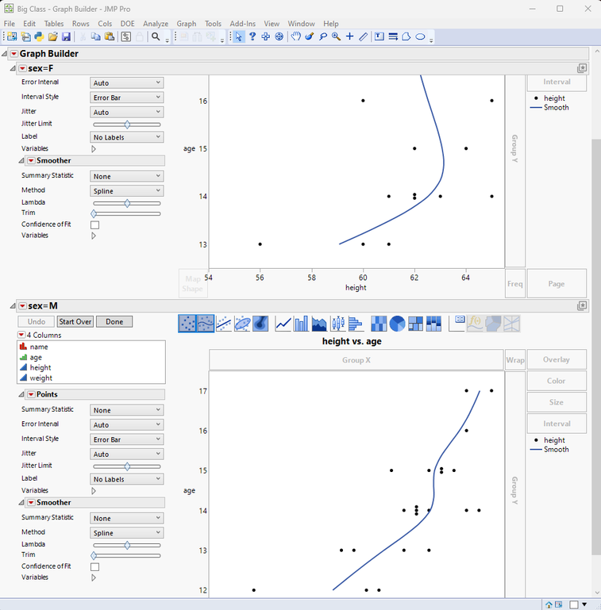Open Error Interval dropdown in sex=M section
This screenshot has width=601, height=610.
click(127, 425)
